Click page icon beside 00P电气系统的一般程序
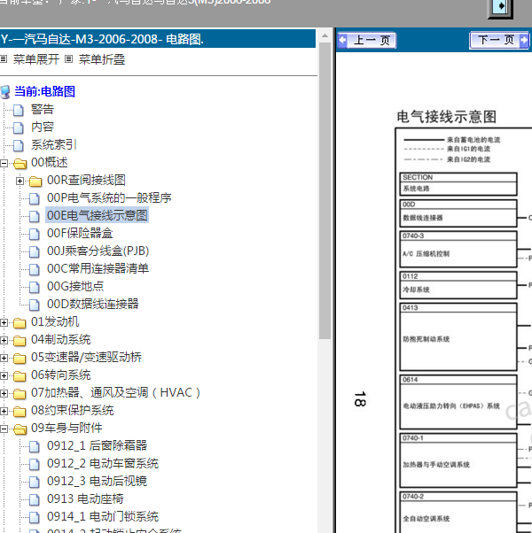 point(35,198)
